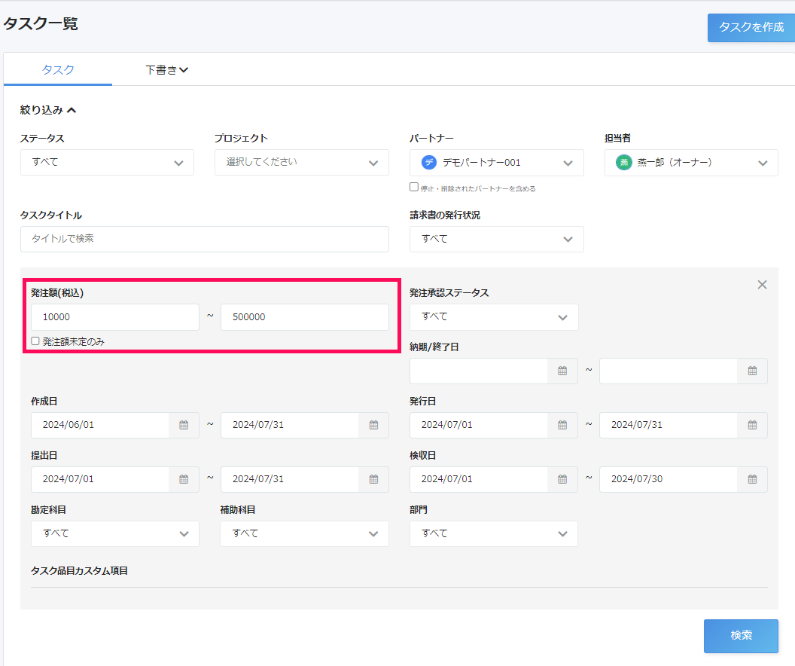Click 発行日 end field 2024/07/31

pyautogui.click(x=669, y=425)
